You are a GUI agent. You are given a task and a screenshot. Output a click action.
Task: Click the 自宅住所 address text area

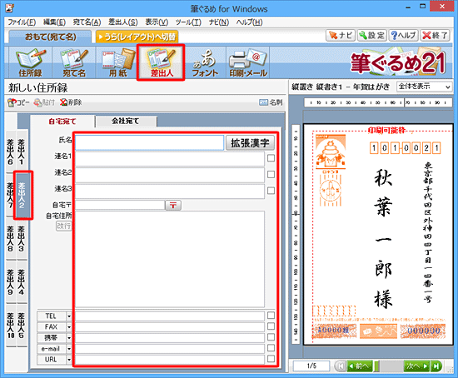point(170,259)
